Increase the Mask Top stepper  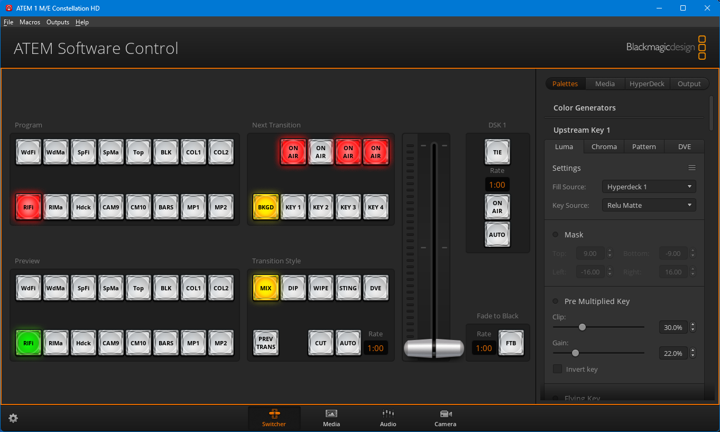610,251
